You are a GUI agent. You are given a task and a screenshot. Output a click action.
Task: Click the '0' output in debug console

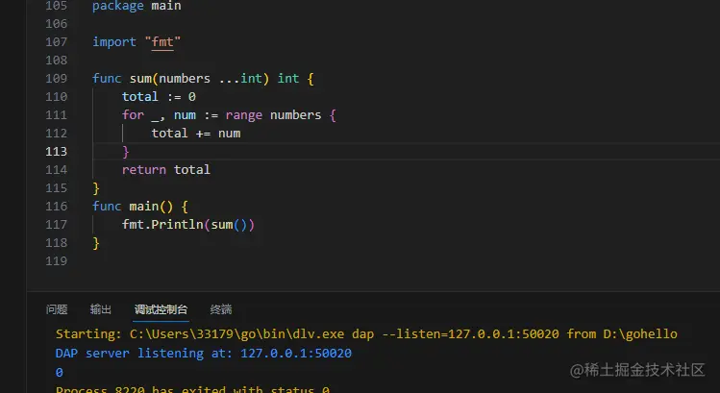pyautogui.click(x=60, y=372)
